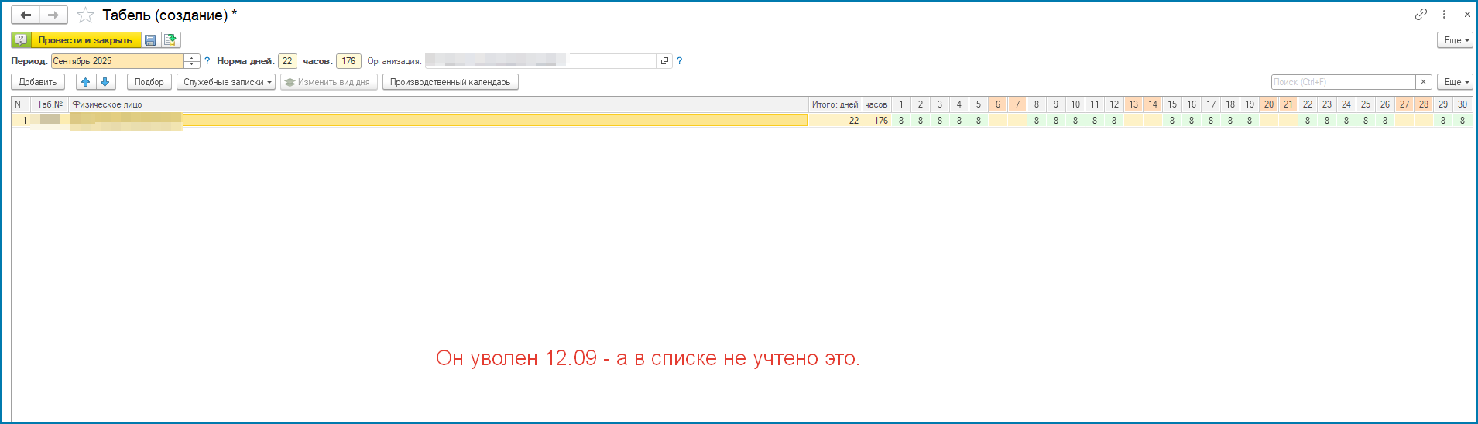Open the three-dot window menu
The width and height of the screenshot is (1478, 424).
point(1444,15)
